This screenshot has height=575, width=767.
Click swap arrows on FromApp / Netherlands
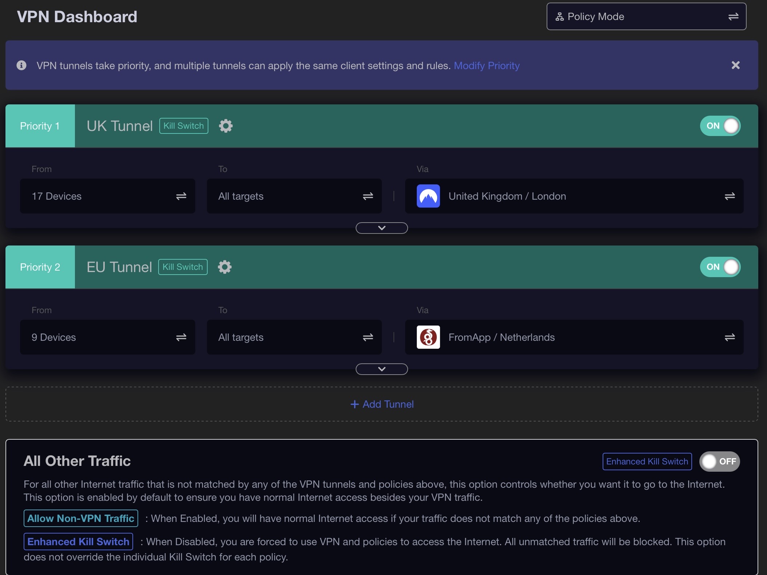click(730, 337)
